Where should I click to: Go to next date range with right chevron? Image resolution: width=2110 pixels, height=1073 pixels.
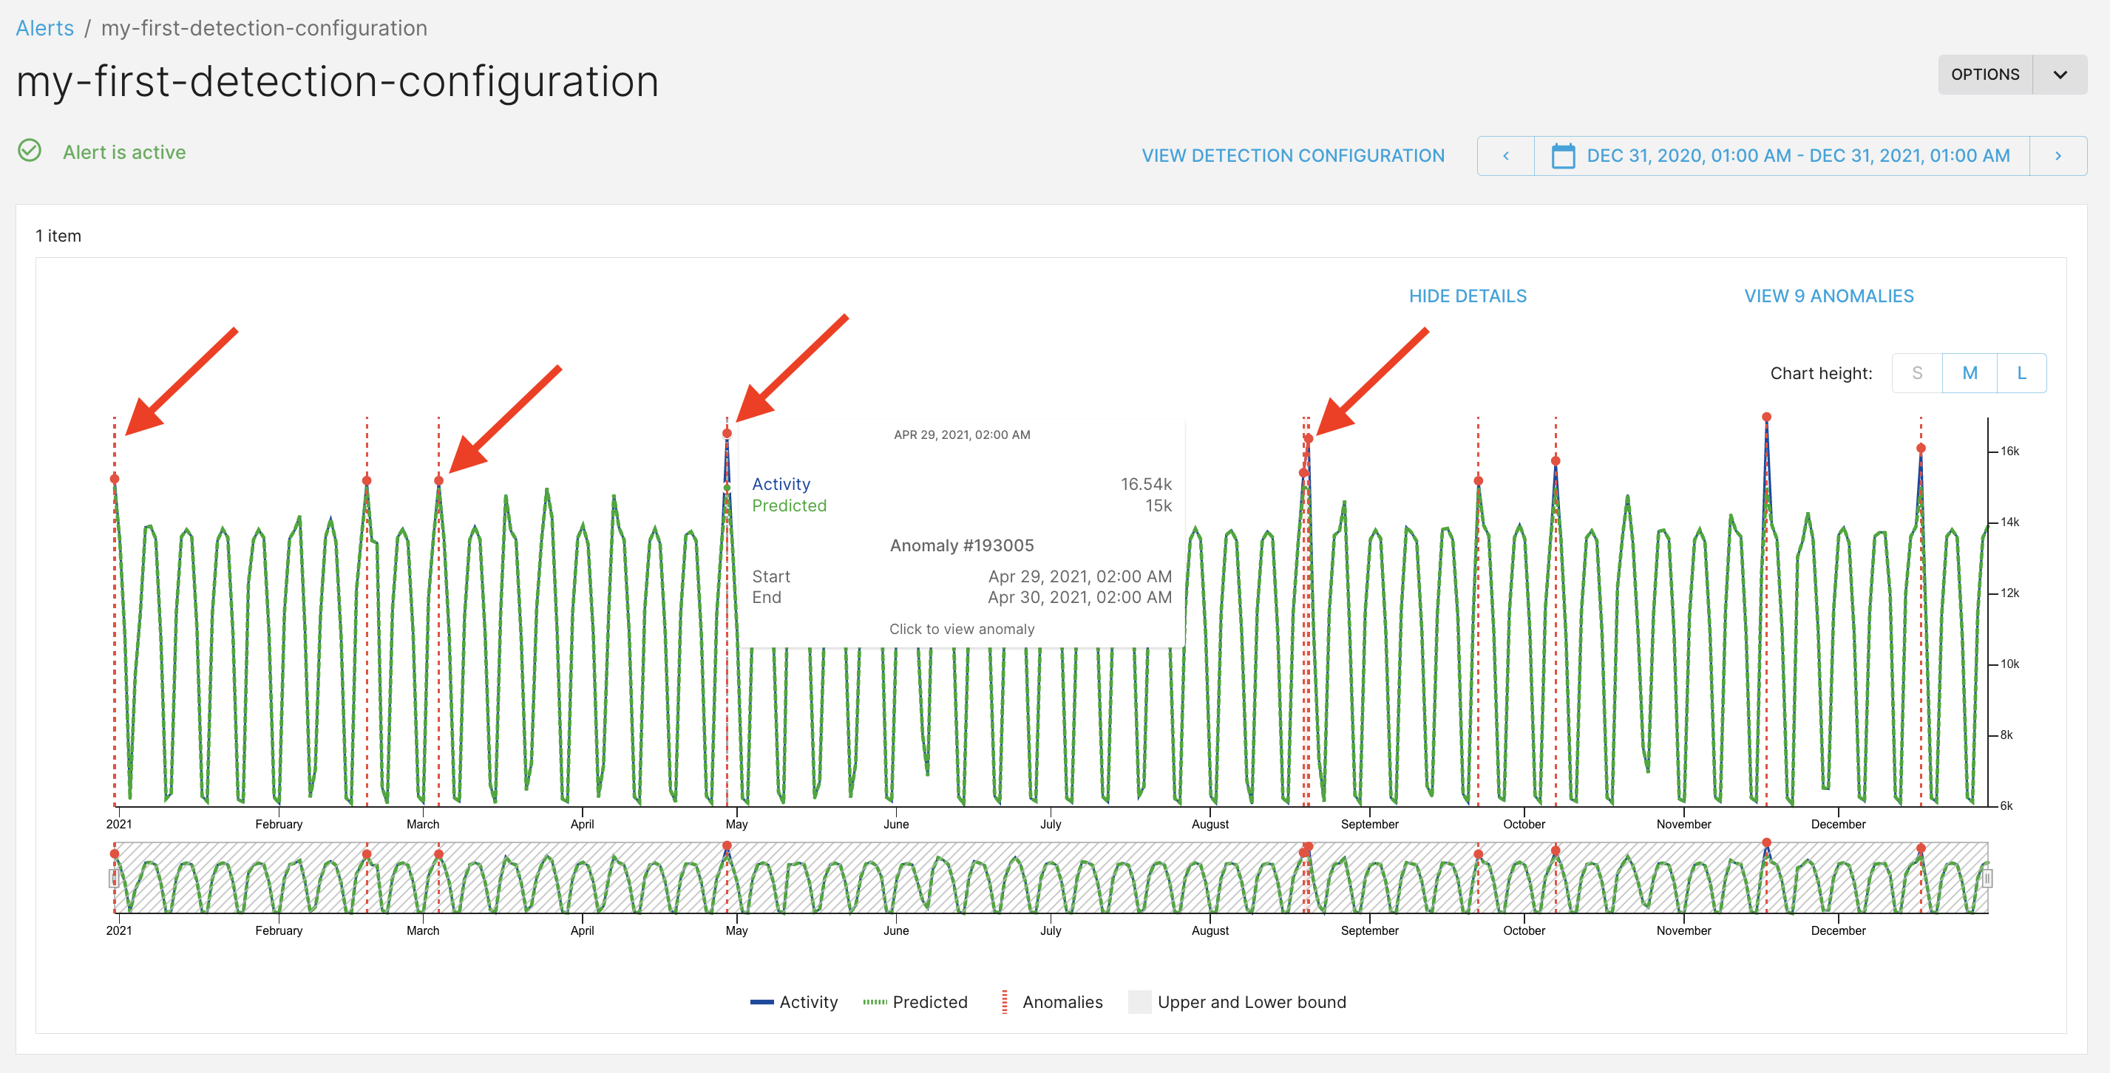[2058, 155]
